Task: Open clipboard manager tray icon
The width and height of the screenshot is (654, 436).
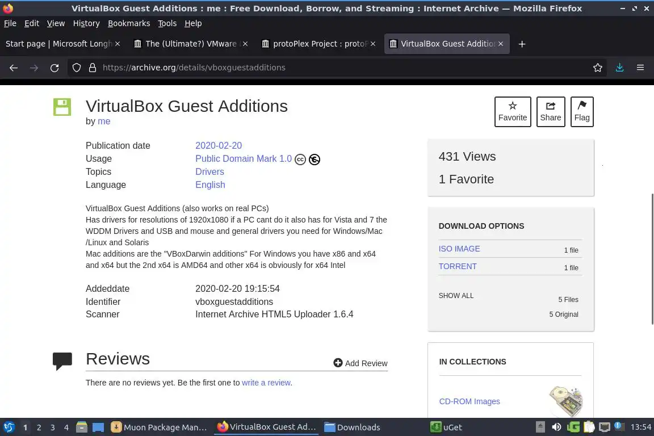Action: (589, 427)
